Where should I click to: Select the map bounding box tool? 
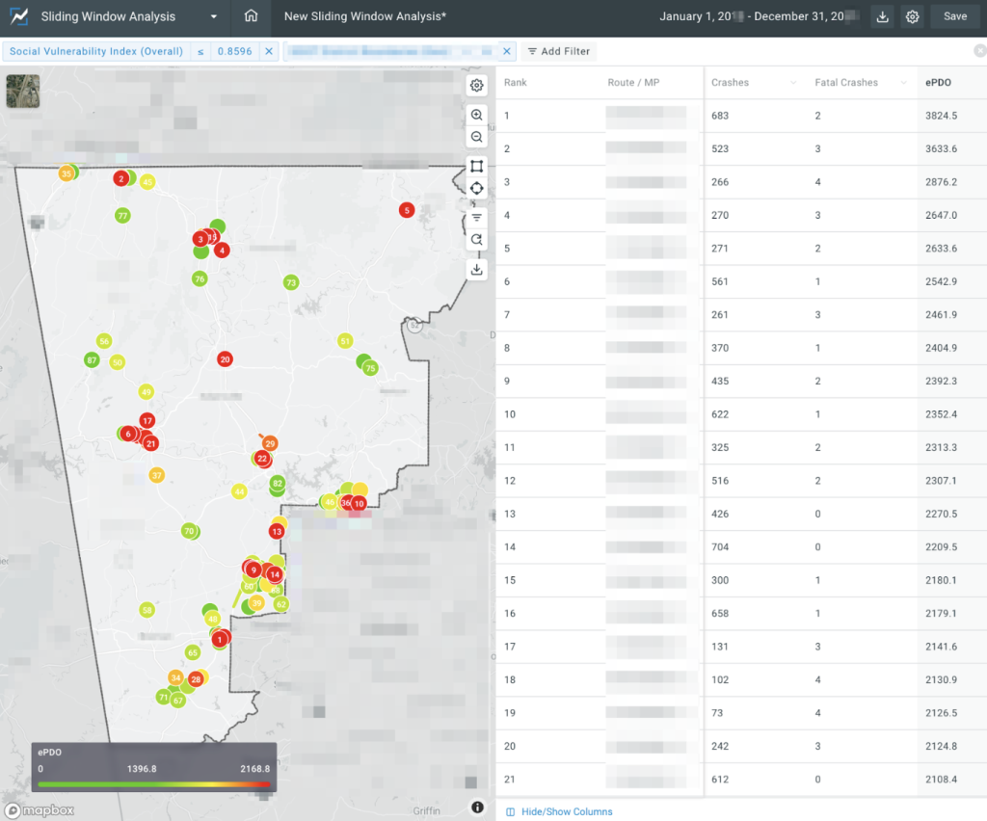point(476,166)
